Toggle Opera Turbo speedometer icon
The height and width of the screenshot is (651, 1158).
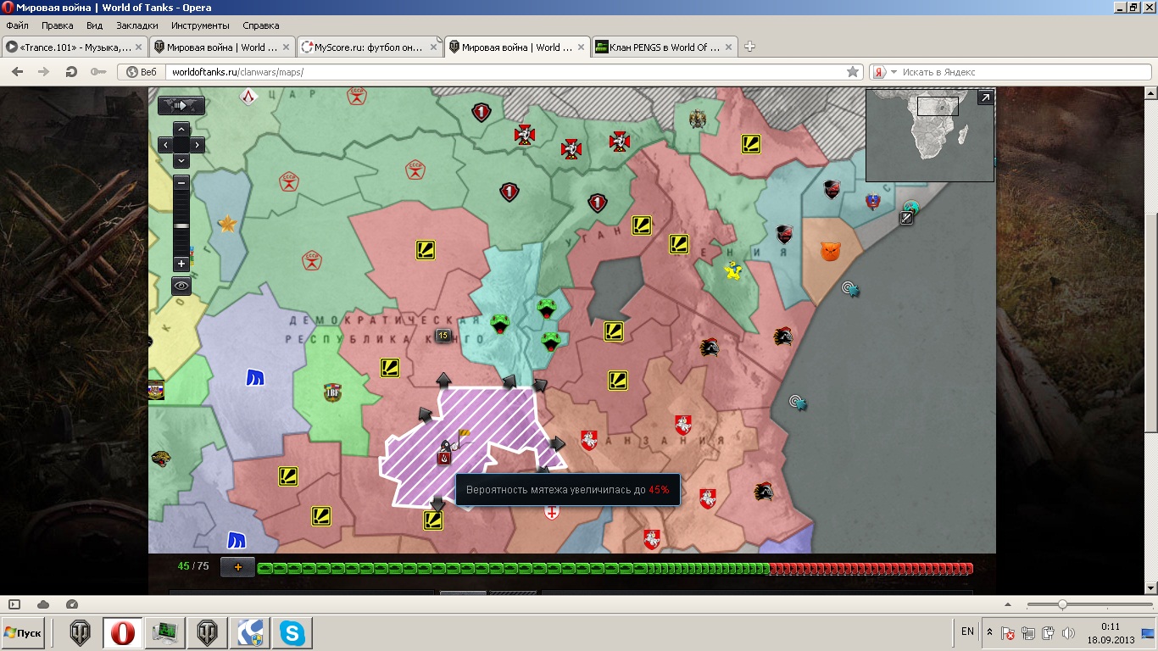tap(72, 604)
